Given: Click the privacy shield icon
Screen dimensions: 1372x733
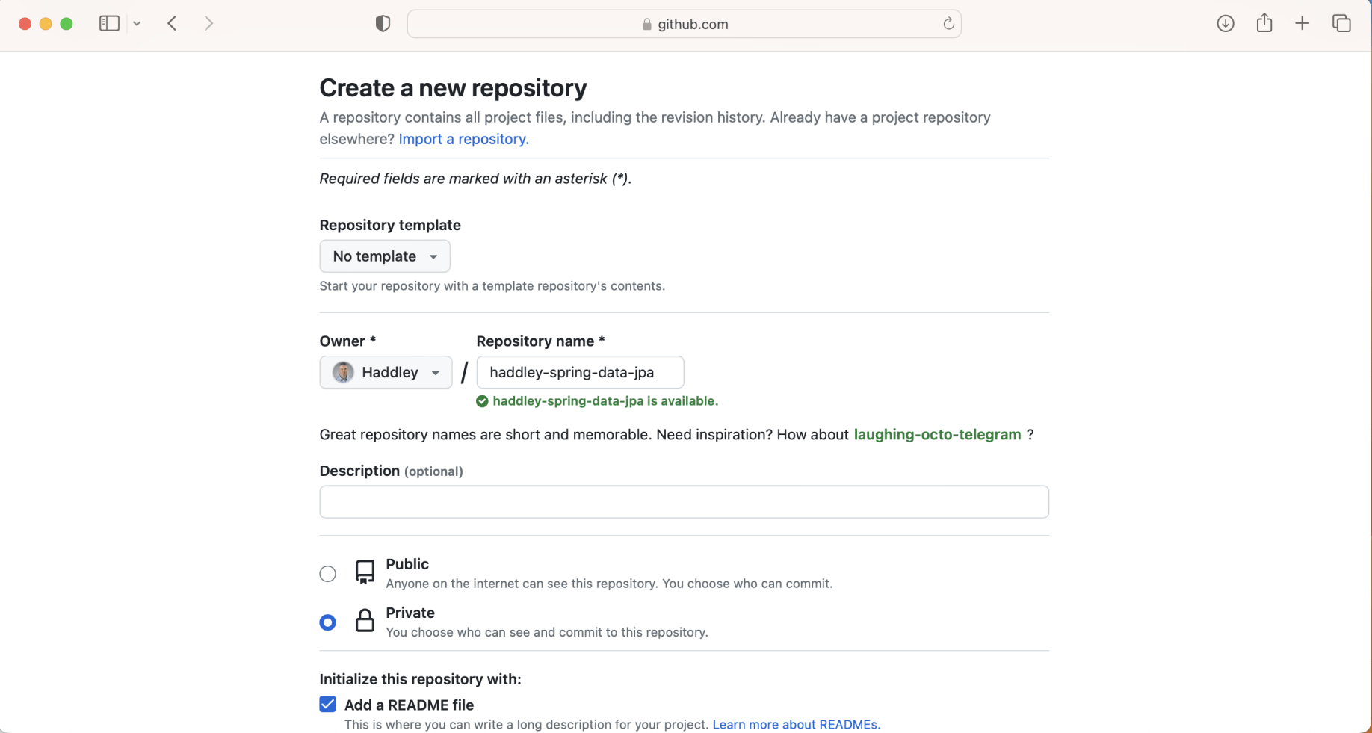Looking at the screenshot, I should pos(383,24).
